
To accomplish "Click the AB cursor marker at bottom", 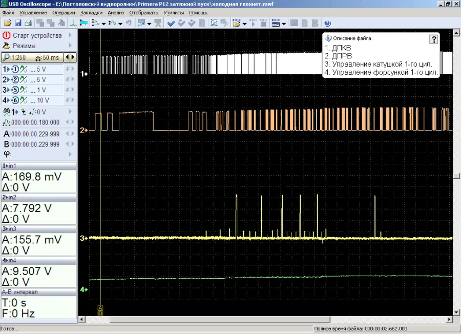I will [x=100, y=310].
